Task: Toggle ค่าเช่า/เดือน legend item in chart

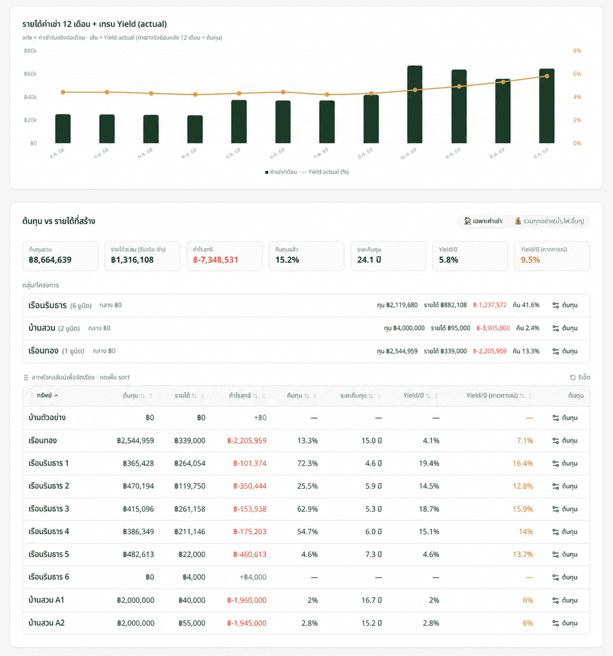Action: coord(281,172)
